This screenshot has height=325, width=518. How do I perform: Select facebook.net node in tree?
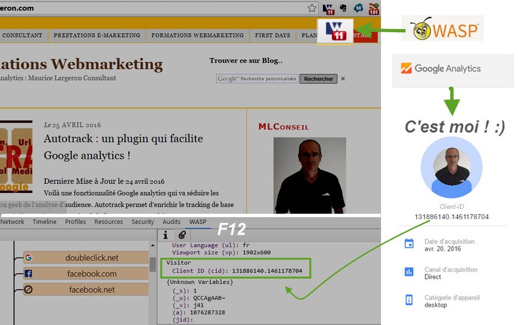pyautogui.click(x=86, y=289)
